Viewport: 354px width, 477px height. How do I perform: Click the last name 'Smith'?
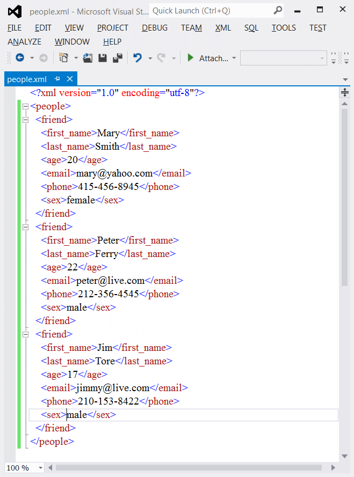click(x=107, y=146)
